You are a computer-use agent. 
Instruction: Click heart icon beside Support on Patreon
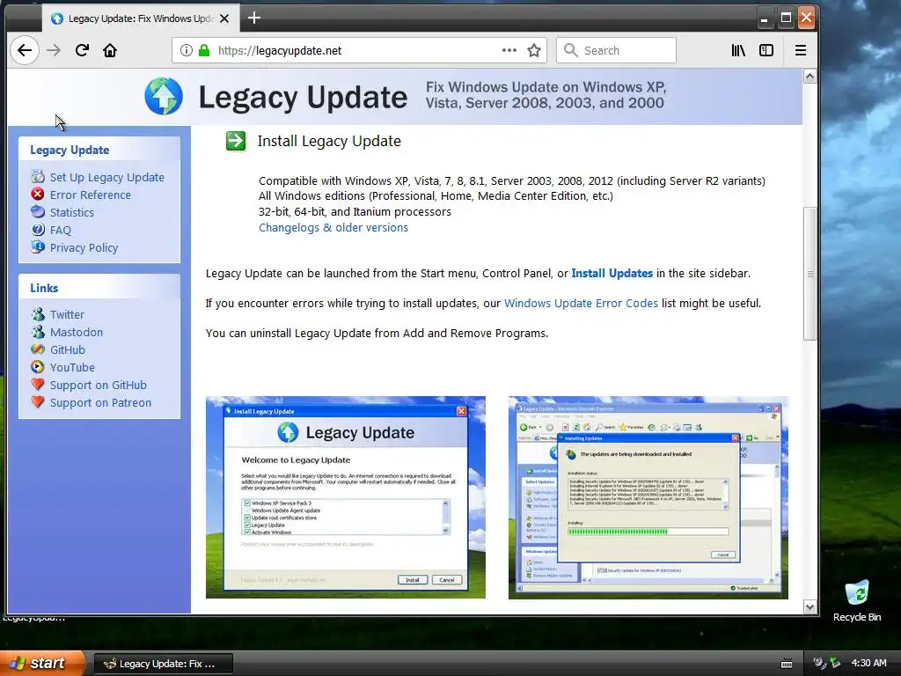(x=38, y=401)
